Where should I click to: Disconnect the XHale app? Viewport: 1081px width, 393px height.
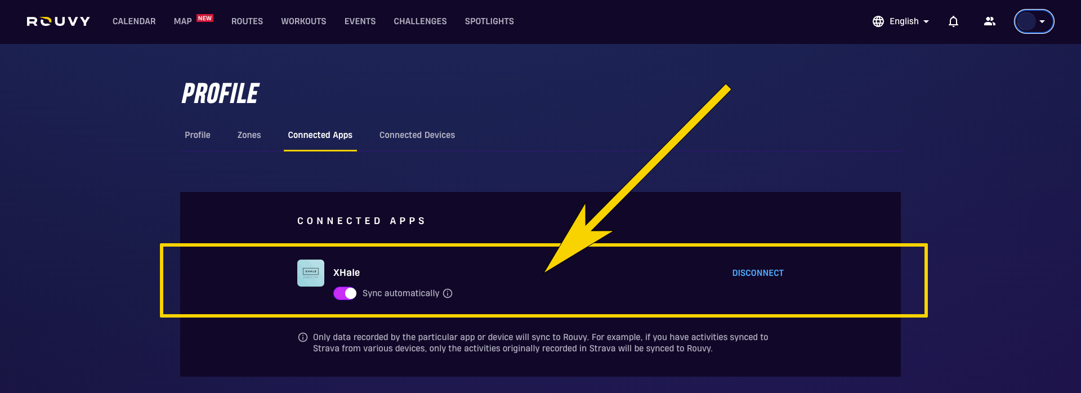click(758, 273)
